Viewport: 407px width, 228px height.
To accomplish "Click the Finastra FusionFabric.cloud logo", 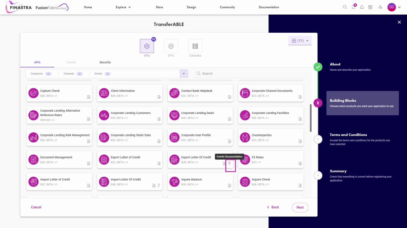I will tap(37, 7).
